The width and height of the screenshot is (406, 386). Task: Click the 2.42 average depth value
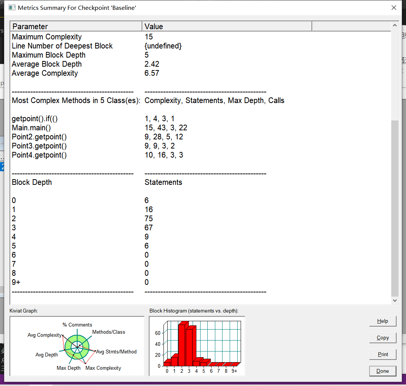152,64
